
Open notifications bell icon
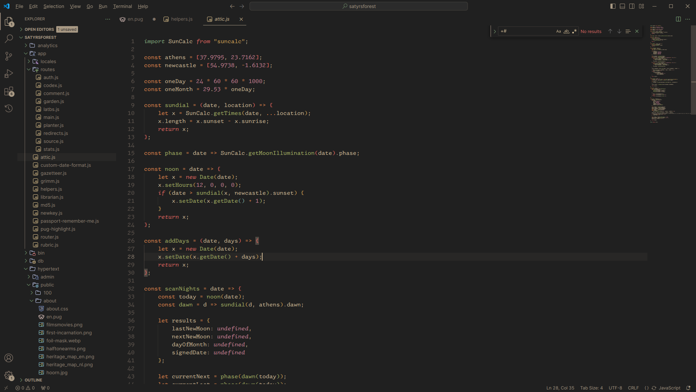[688, 388]
